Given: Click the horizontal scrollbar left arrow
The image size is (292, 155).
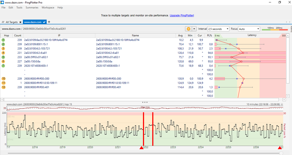Looking at the screenshot, I should [x=2, y=100].
